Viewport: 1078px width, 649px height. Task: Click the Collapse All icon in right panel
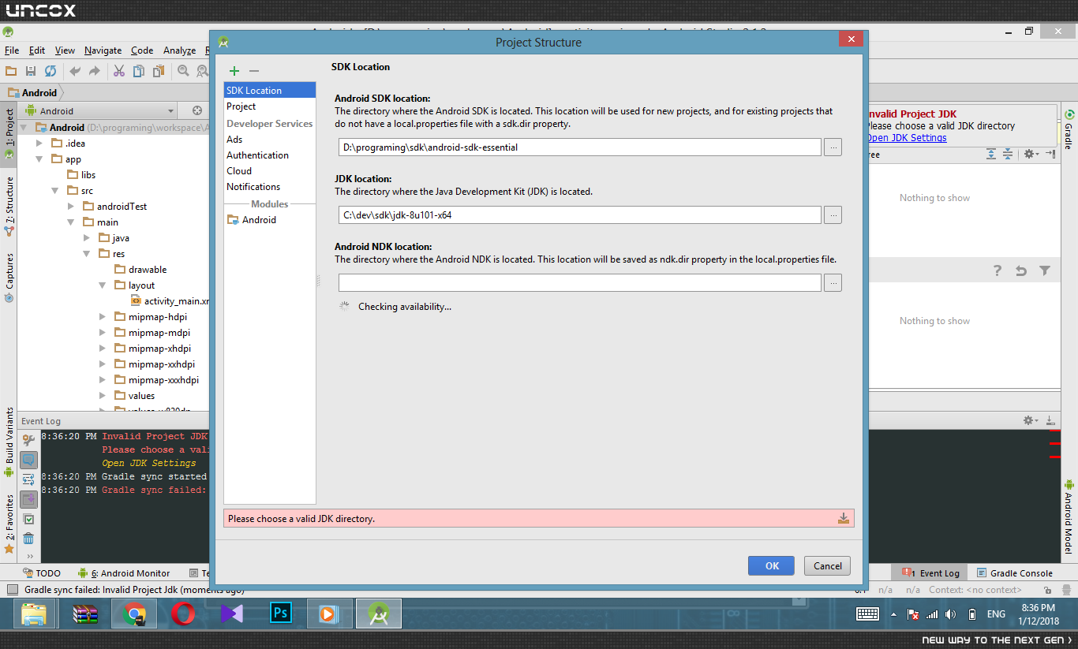[x=1008, y=155]
